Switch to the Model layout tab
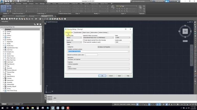The width and height of the screenshot is (197, 110). click(4, 104)
